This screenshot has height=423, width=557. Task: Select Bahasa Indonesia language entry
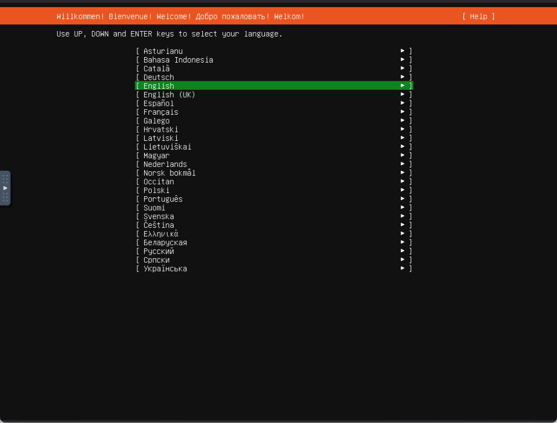click(178, 60)
